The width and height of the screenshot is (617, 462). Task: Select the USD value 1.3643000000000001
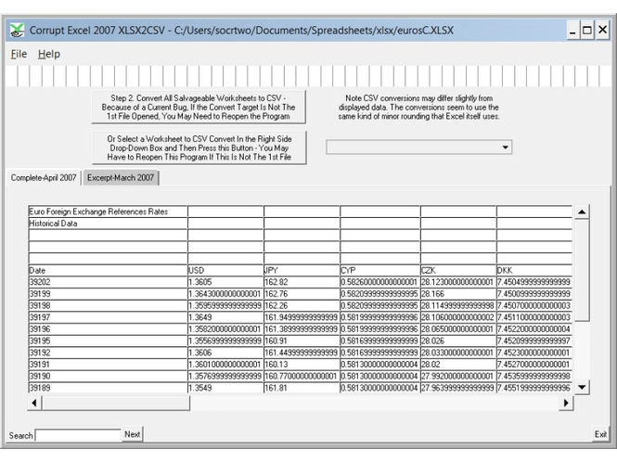(225, 294)
